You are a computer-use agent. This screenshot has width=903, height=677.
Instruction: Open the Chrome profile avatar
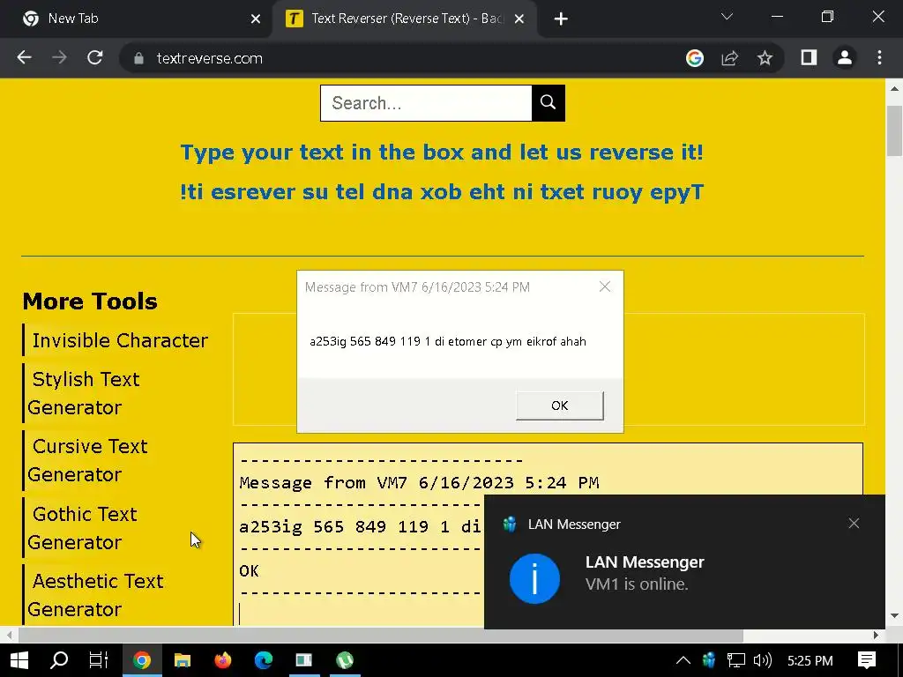pyautogui.click(x=844, y=57)
